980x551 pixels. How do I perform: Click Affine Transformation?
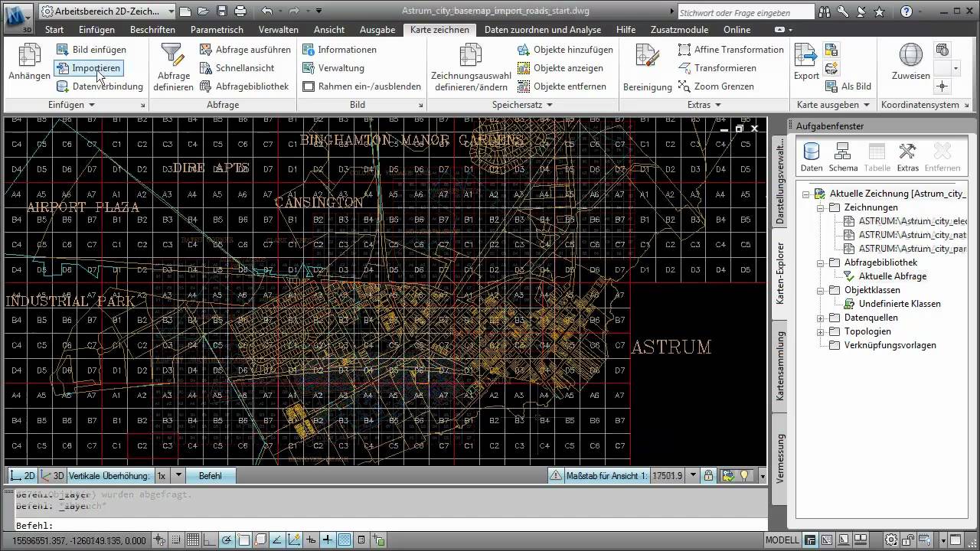point(731,50)
